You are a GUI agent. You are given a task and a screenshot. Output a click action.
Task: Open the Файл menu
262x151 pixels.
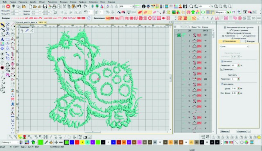click(x=5, y=2)
